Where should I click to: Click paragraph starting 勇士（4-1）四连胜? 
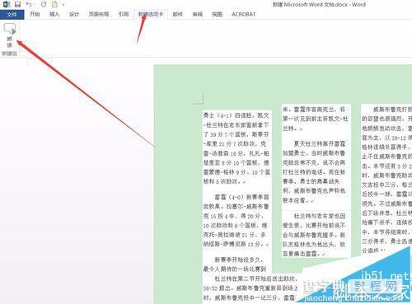click(x=236, y=148)
